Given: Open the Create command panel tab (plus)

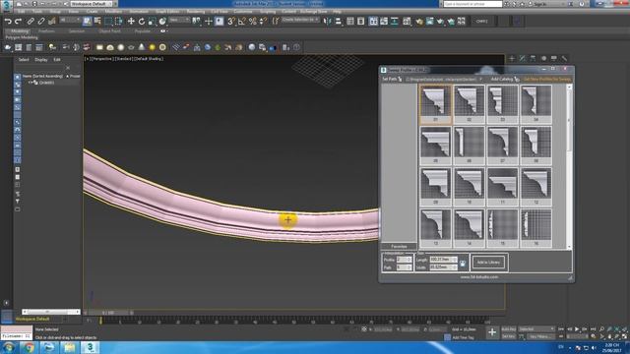Looking at the screenshot, I should (512, 59).
